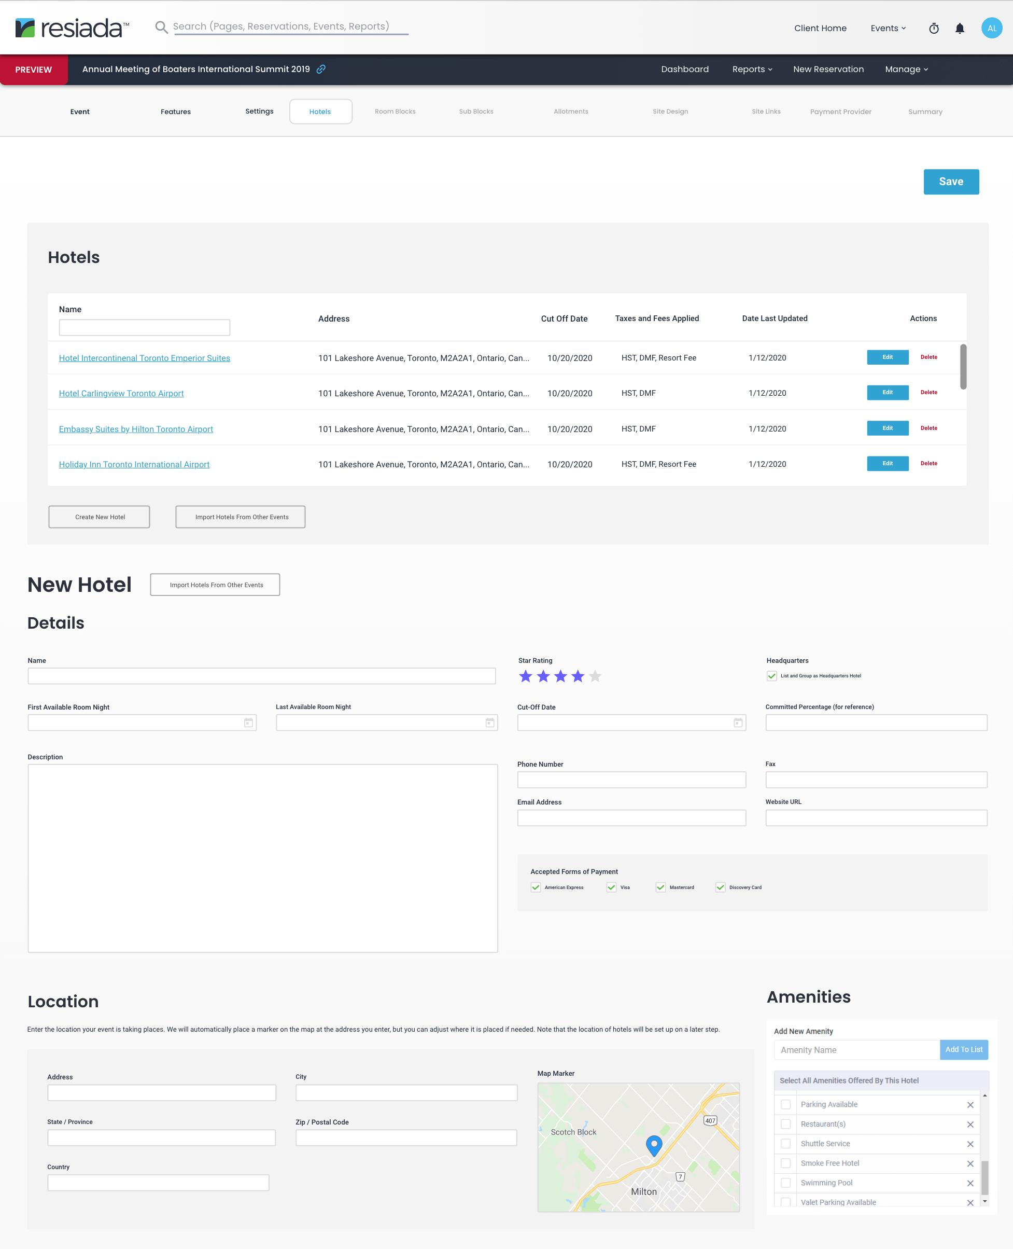Image resolution: width=1013 pixels, height=1249 pixels.
Task: Click the search magnifier icon
Action: (161, 27)
